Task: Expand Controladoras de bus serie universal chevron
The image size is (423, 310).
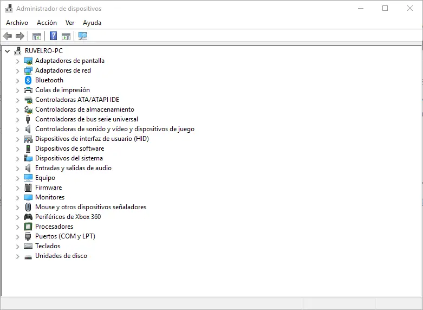Action: (17, 120)
